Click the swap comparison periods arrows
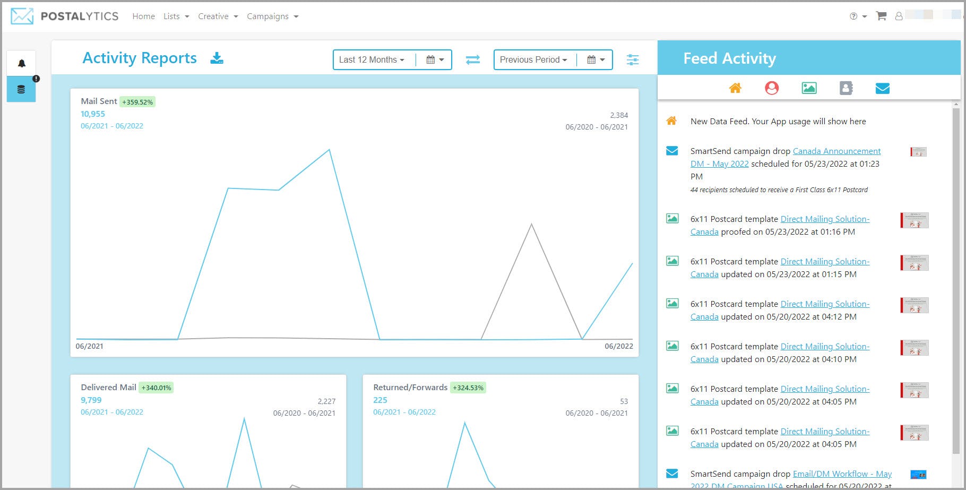This screenshot has width=966, height=490. click(x=472, y=60)
